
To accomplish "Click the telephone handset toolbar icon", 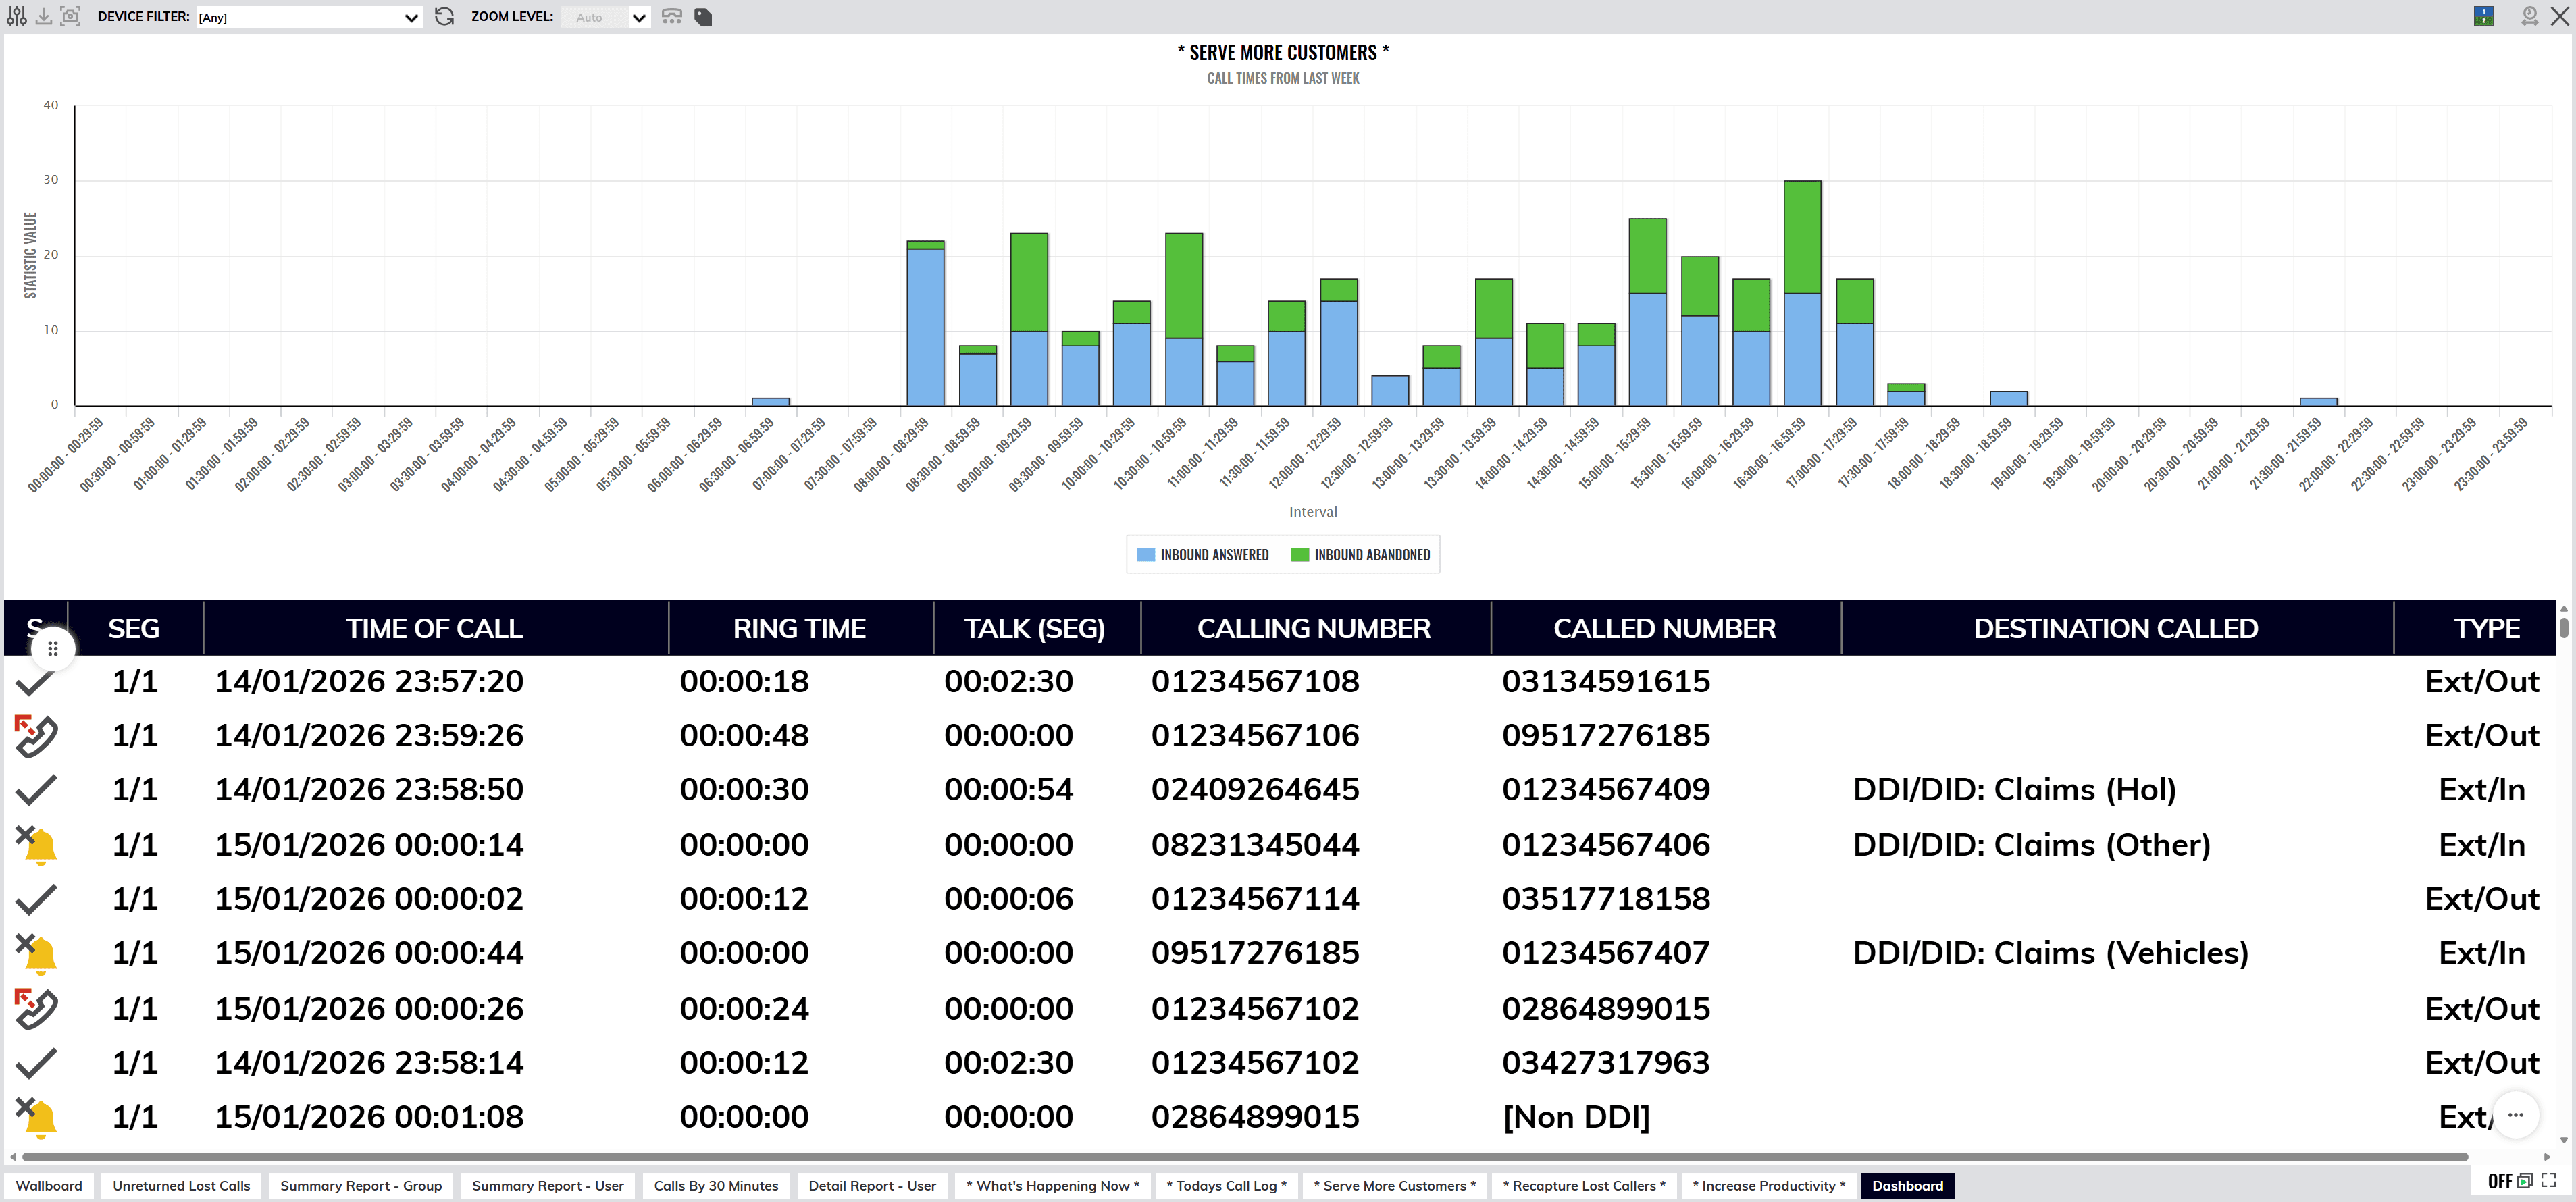I will pos(672,16).
